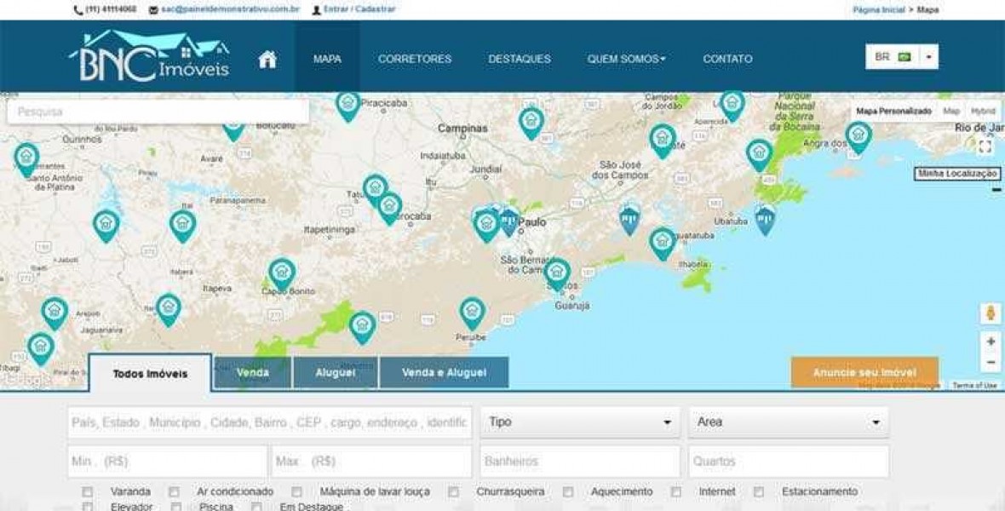This screenshot has width=1005, height=511.
Task: Toggle the Aquecimento checkbox
Action: tap(568, 491)
